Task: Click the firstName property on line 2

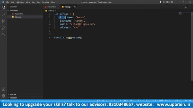Action: click(66, 17)
